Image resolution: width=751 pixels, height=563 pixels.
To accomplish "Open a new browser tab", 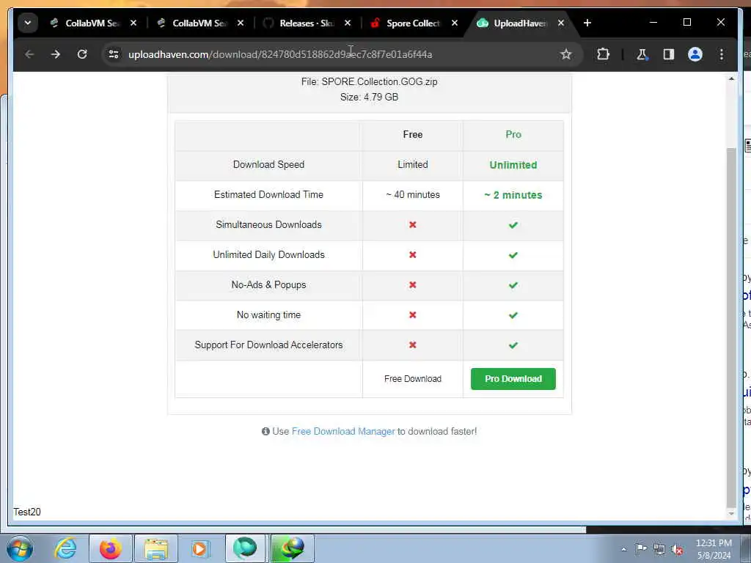I will (587, 23).
